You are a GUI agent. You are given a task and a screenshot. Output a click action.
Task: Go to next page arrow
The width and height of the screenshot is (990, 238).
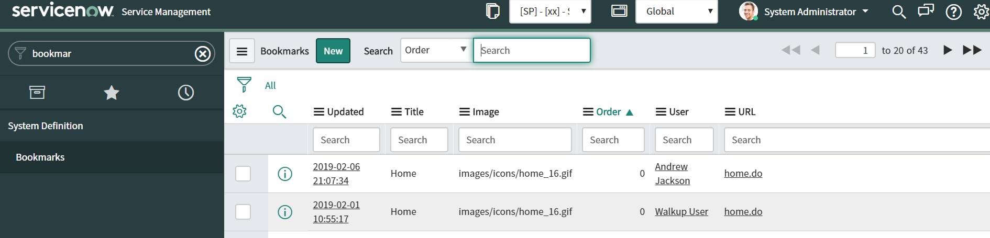click(x=948, y=50)
